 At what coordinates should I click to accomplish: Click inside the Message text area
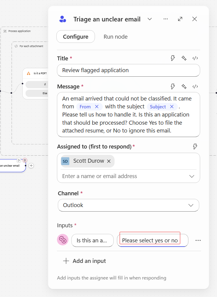click(128, 115)
